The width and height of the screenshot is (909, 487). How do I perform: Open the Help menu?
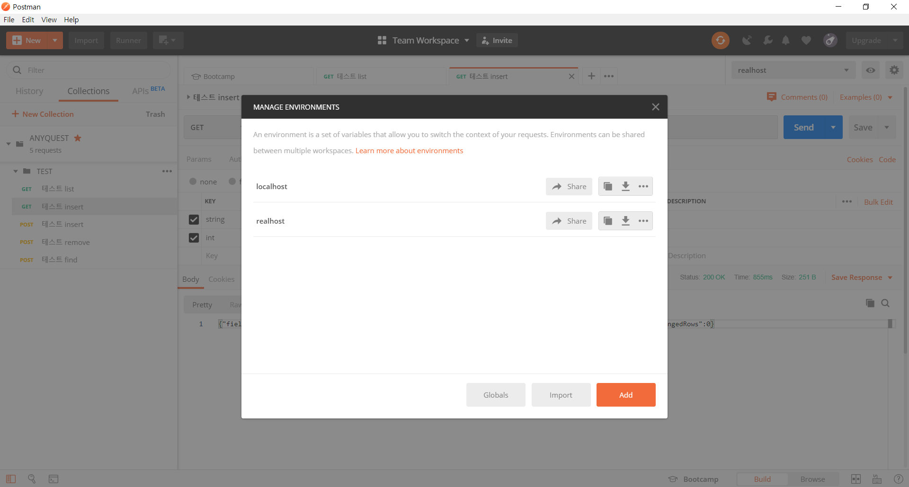(71, 19)
